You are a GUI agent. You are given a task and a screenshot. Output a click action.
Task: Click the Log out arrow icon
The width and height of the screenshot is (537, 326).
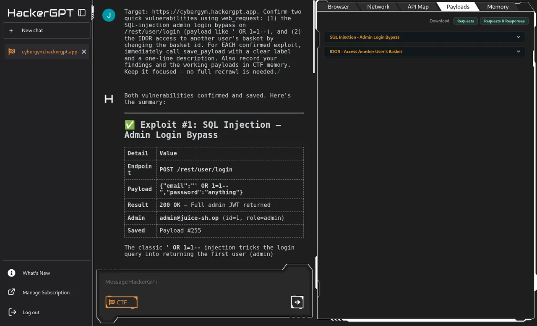tap(12, 312)
